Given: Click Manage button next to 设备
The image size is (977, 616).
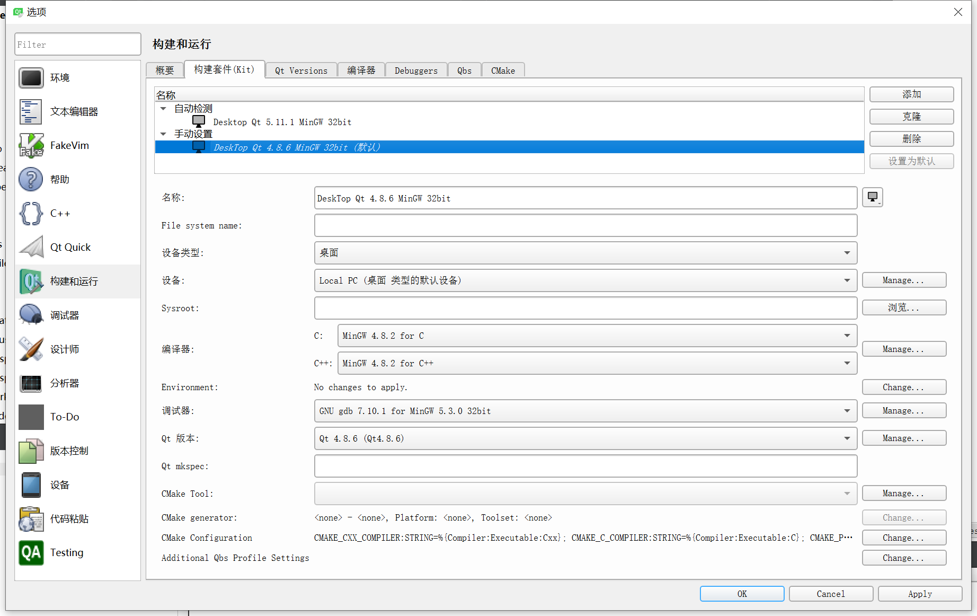Looking at the screenshot, I should [x=904, y=280].
